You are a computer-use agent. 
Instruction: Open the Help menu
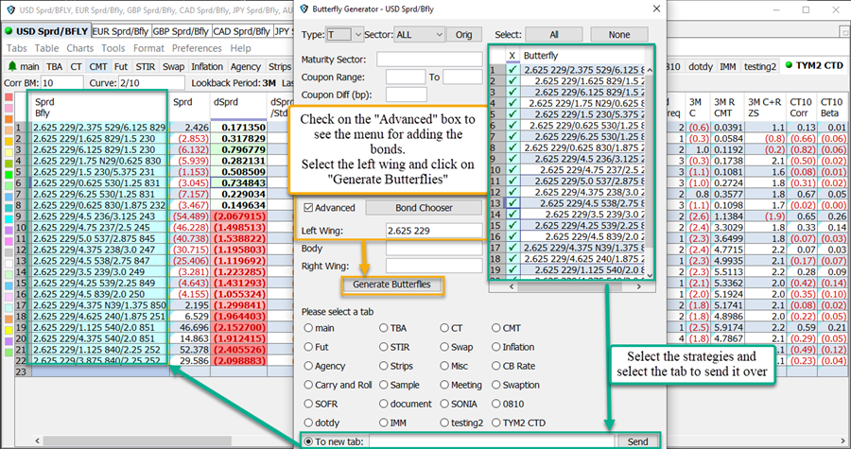tap(240, 48)
